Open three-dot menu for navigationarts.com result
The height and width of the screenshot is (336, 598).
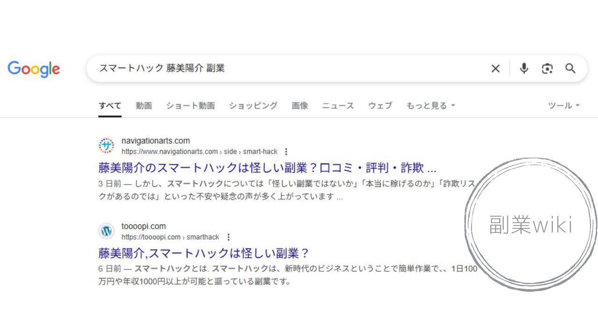(x=286, y=152)
